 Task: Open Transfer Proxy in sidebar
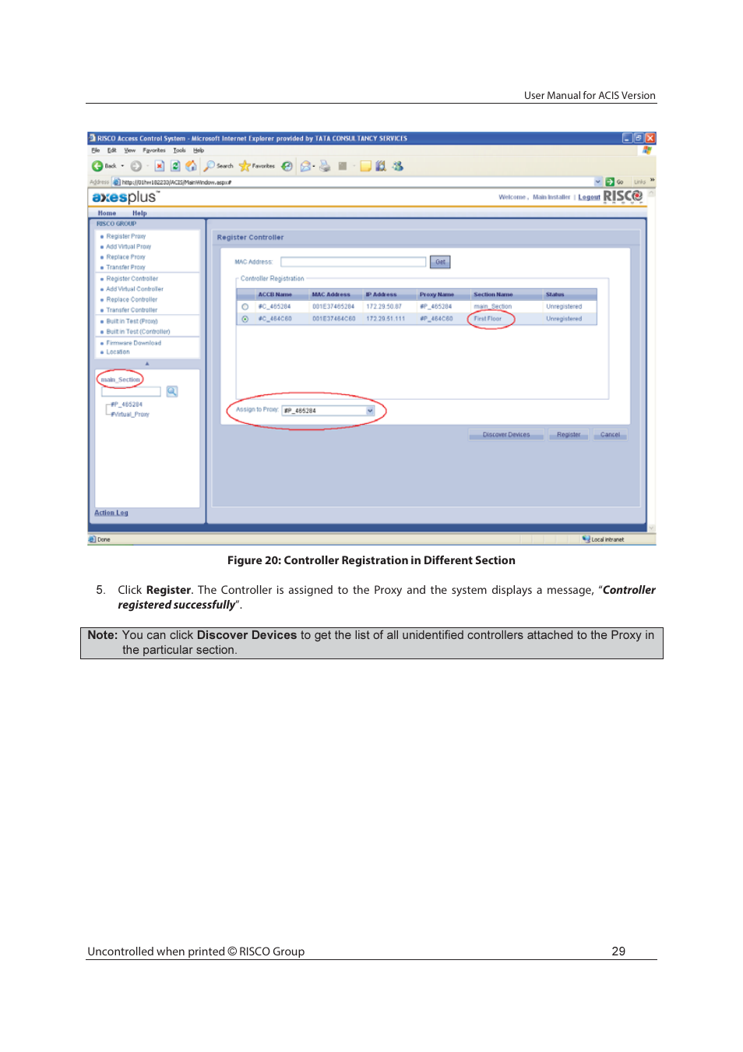(125, 267)
